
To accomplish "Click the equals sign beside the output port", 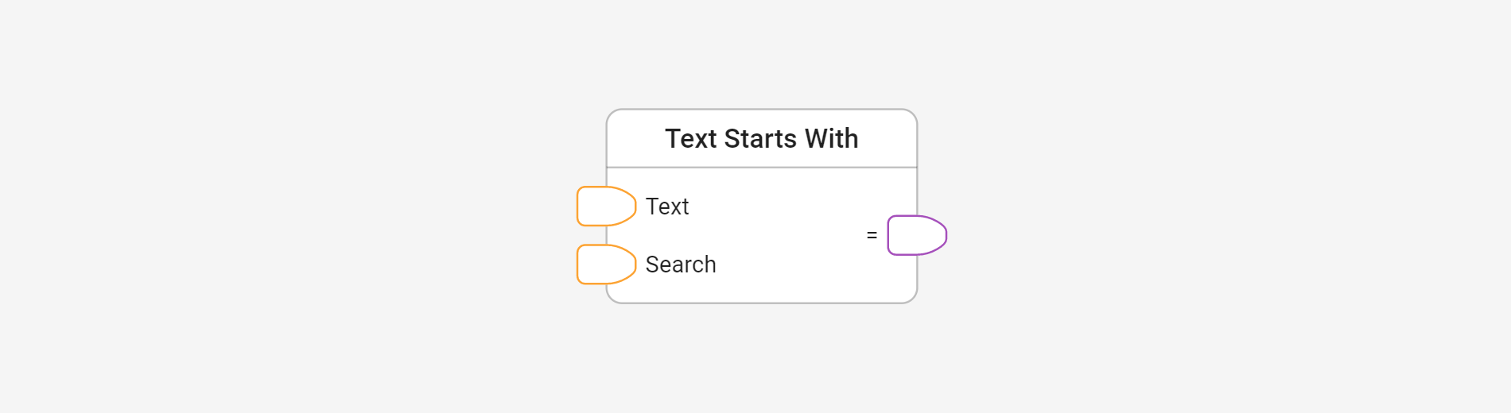I will [x=872, y=235].
